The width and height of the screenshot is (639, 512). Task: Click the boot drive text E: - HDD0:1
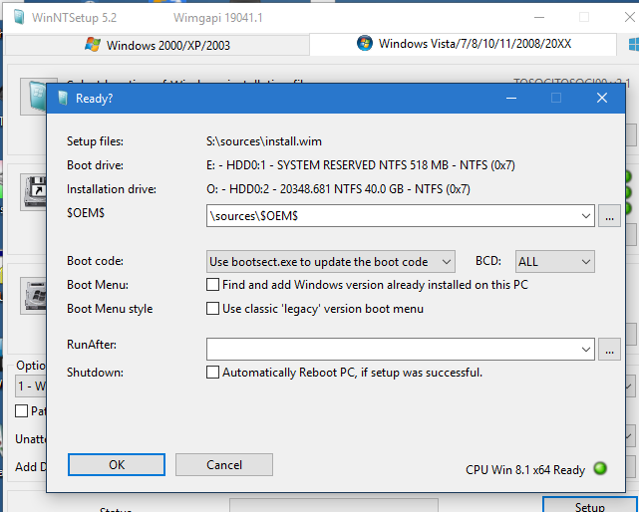click(360, 165)
